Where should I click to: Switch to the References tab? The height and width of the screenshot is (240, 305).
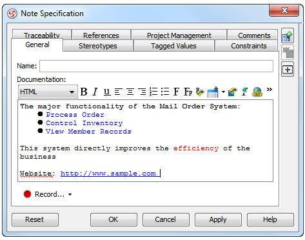[101, 35]
